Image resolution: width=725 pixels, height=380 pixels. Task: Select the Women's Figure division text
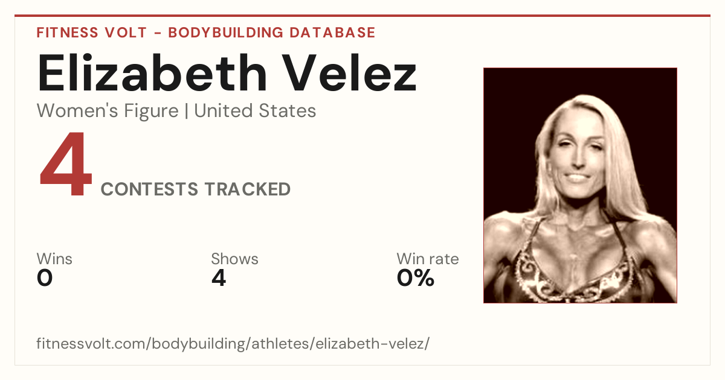[x=108, y=111]
